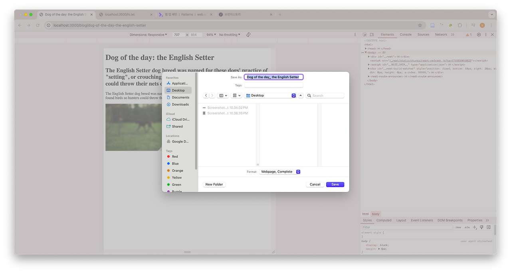
Task: Select iCloud Drive in the sidebar
Action: coord(178,120)
